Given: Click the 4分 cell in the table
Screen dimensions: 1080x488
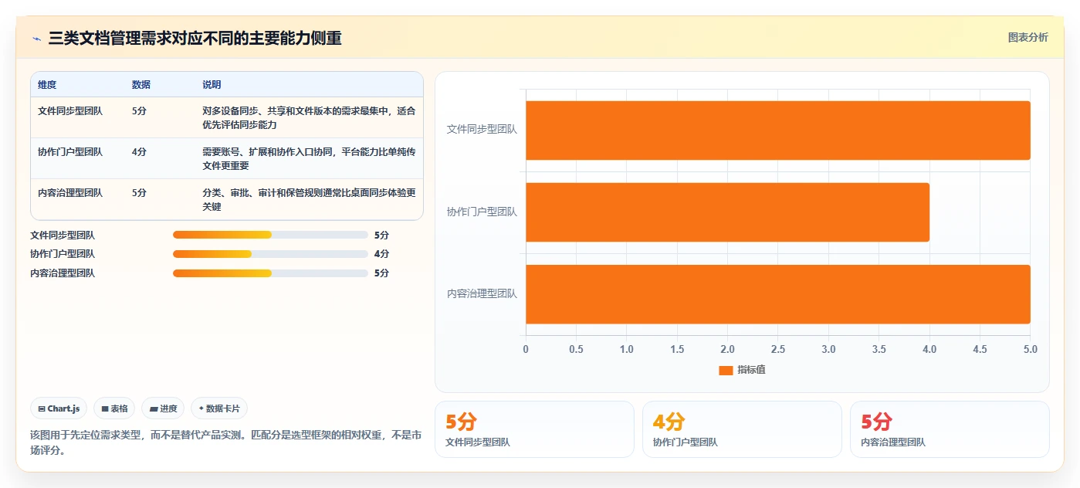Looking at the screenshot, I should click(139, 151).
